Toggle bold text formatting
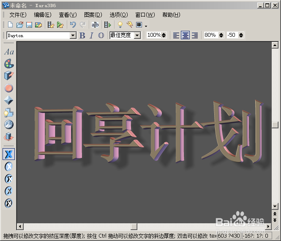 click(82, 35)
